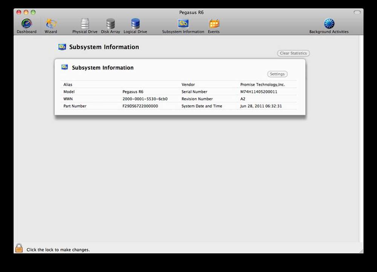Click the red close window button
The height and width of the screenshot is (272, 377).
click(x=19, y=12)
